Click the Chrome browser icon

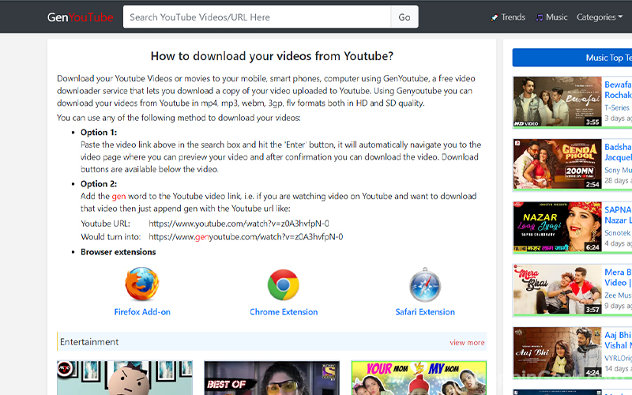(284, 284)
